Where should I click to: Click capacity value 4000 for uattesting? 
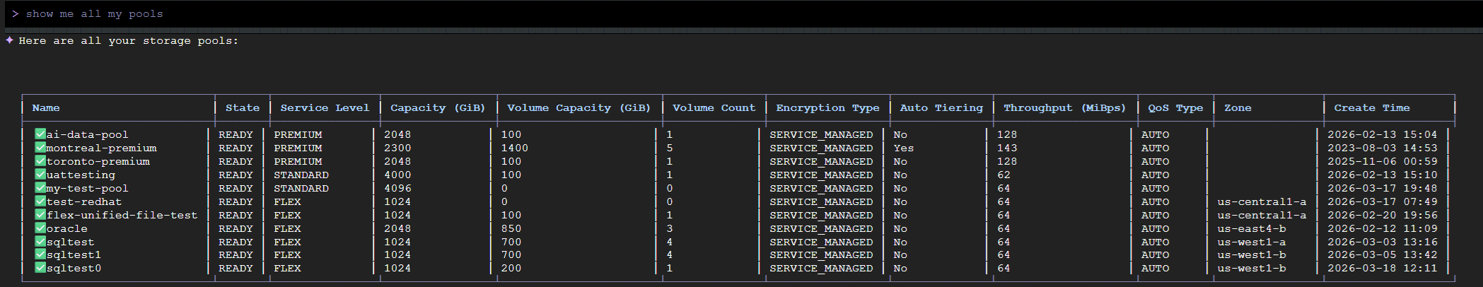397,175
